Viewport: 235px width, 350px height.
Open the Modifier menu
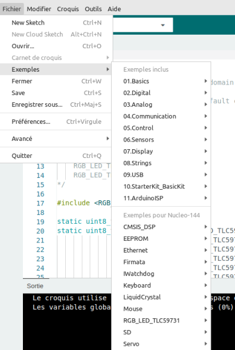point(39,9)
